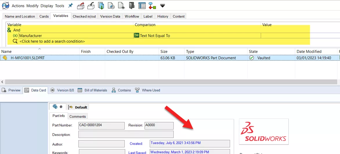Click the Change State workflow icon
This screenshot has width=340, height=154.
152,5
